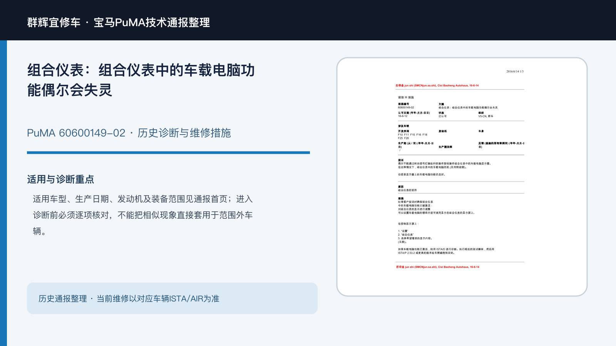Screen dimensions: 616x346
Task: Select the 读取 M 措施 label in document
Action: pos(406,97)
